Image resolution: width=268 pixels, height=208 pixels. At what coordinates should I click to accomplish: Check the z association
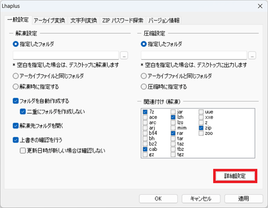pyautogui.click(x=201, y=123)
